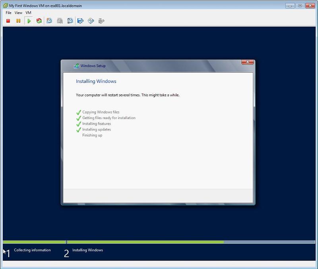The width and height of the screenshot is (318, 269).
Task: Click the Installing Windows progress bar
Action: pyautogui.click(x=191, y=242)
